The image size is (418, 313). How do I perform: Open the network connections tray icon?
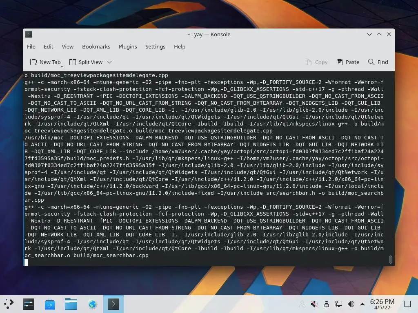point(339,304)
